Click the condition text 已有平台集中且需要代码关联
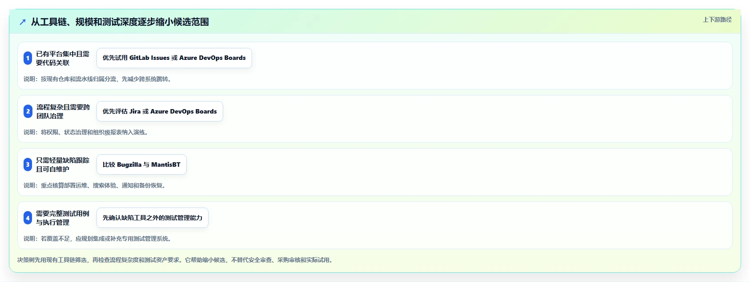Screen dimensions: 750x282 click(63, 58)
